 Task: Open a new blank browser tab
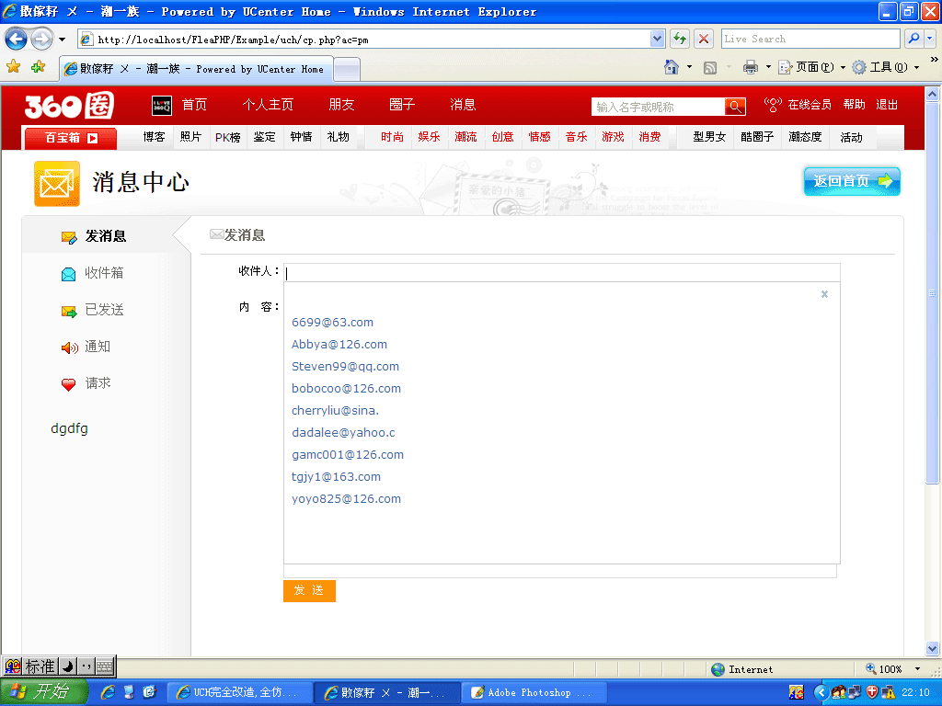pyautogui.click(x=347, y=70)
